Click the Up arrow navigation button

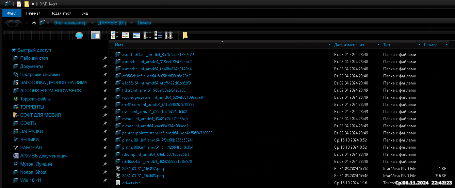point(34,23)
